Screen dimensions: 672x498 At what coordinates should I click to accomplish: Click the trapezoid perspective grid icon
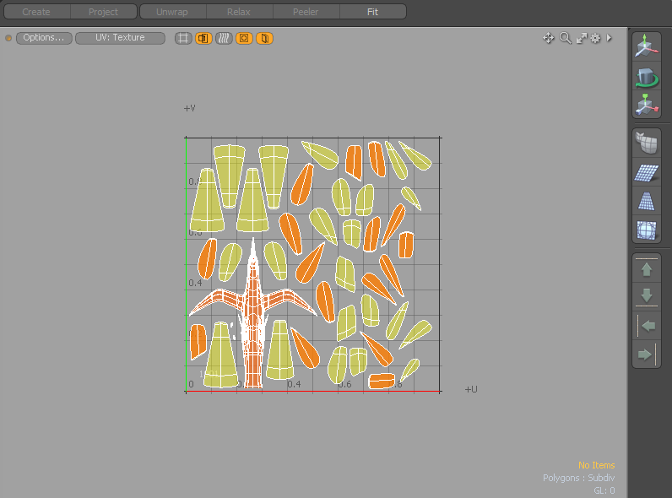647,201
